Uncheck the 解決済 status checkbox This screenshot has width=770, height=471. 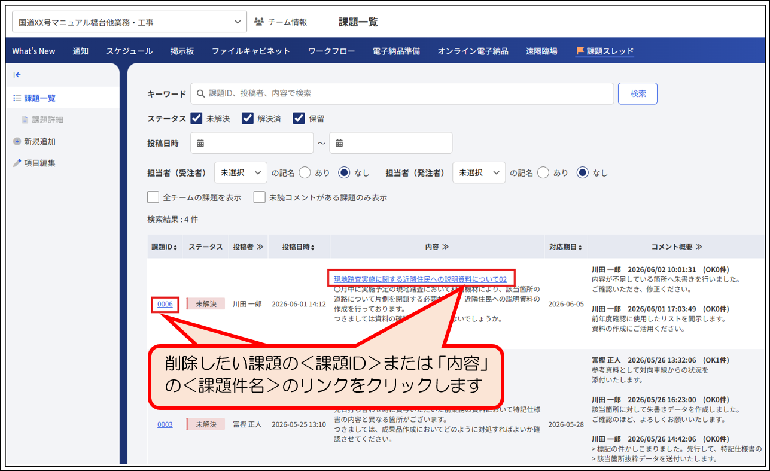click(x=248, y=118)
